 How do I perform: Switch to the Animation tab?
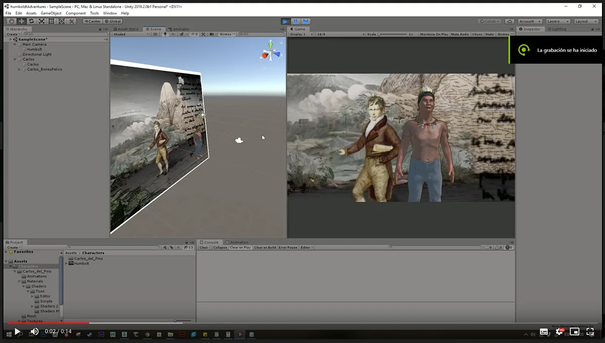point(236,242)
